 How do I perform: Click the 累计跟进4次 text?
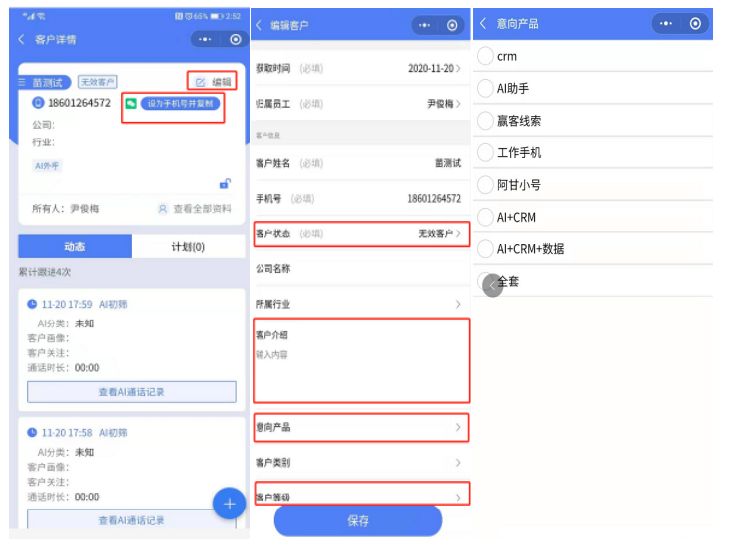(x=45, y=272)
